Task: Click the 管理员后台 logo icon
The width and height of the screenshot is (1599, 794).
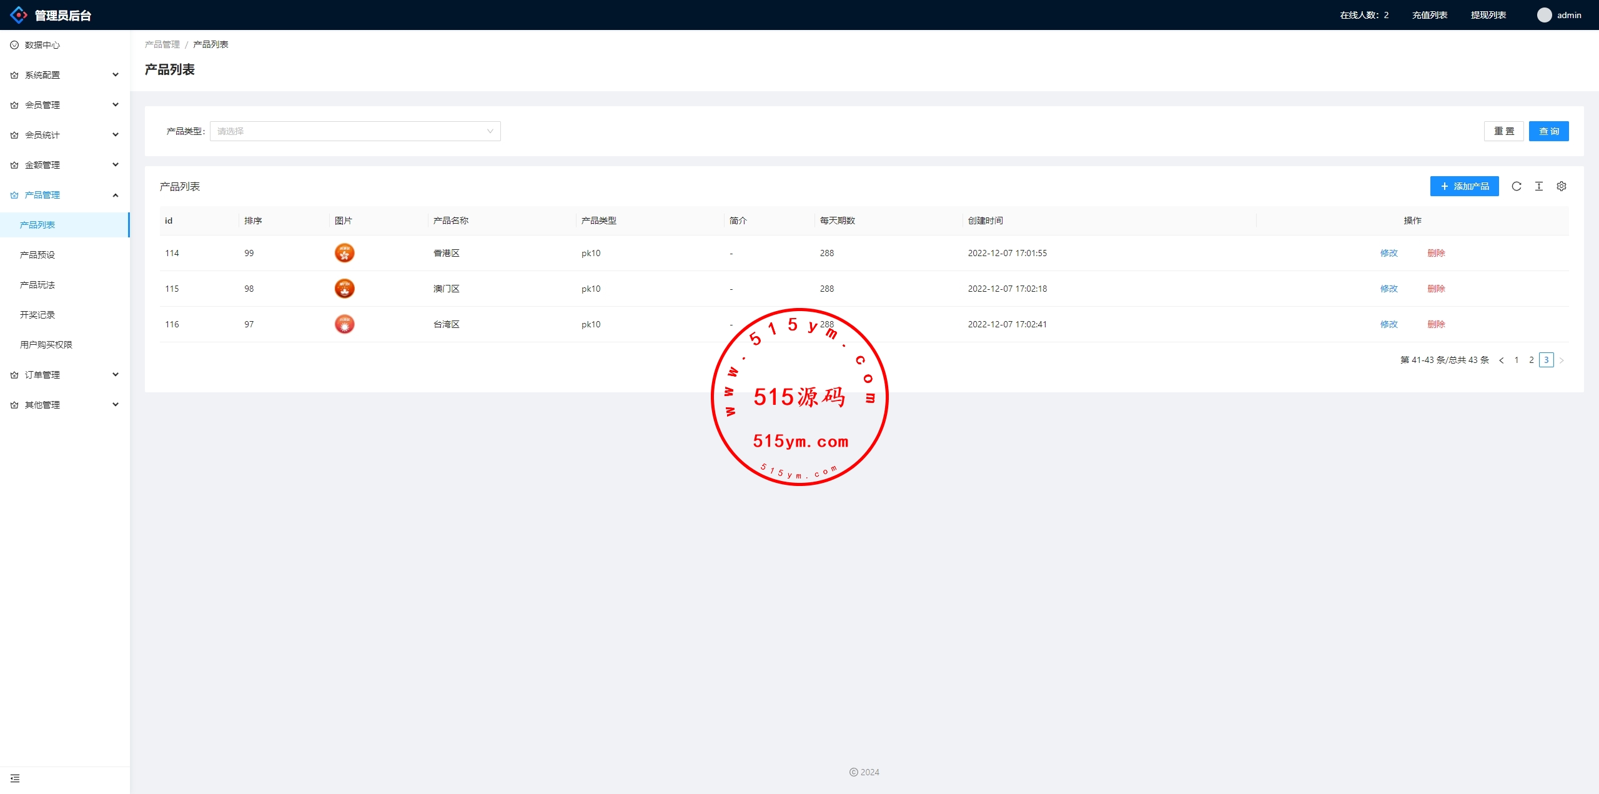Action: pos(19,15)
